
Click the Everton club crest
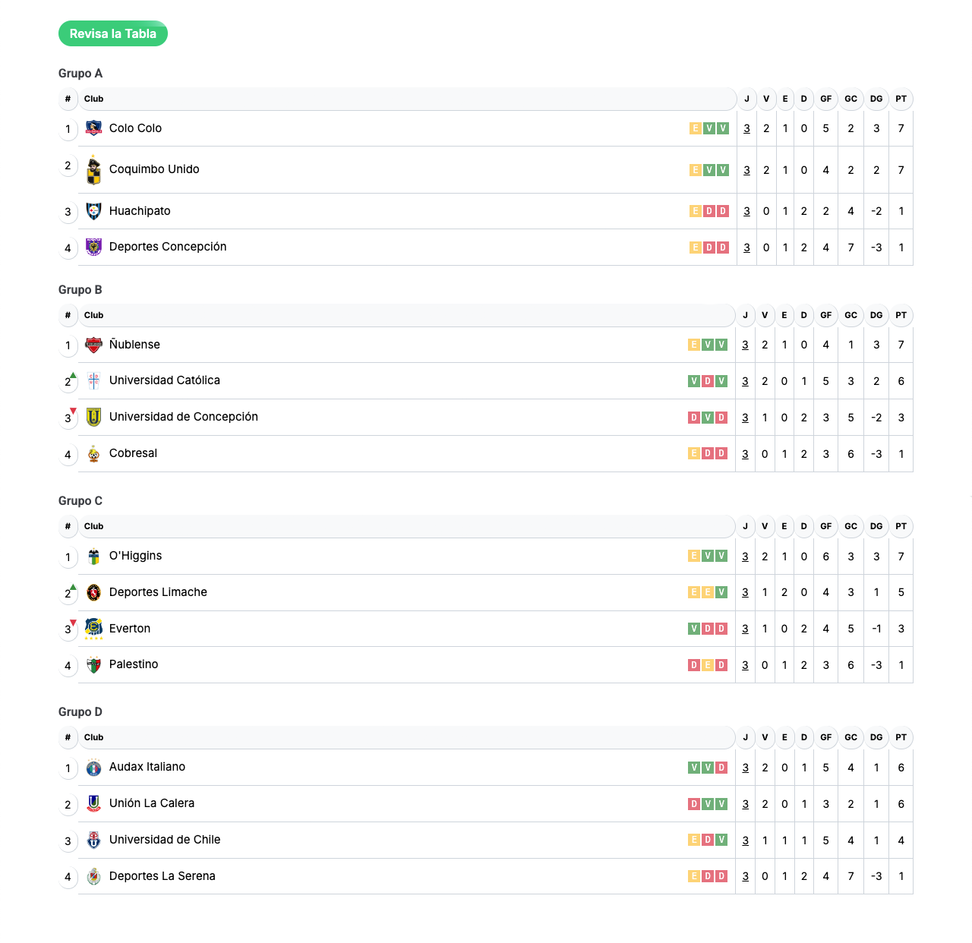click(x=93, y=629)
